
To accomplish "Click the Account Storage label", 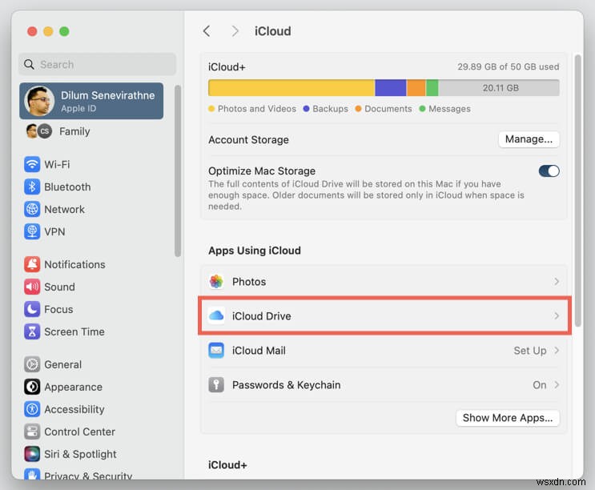I will [x=248, y=139].
